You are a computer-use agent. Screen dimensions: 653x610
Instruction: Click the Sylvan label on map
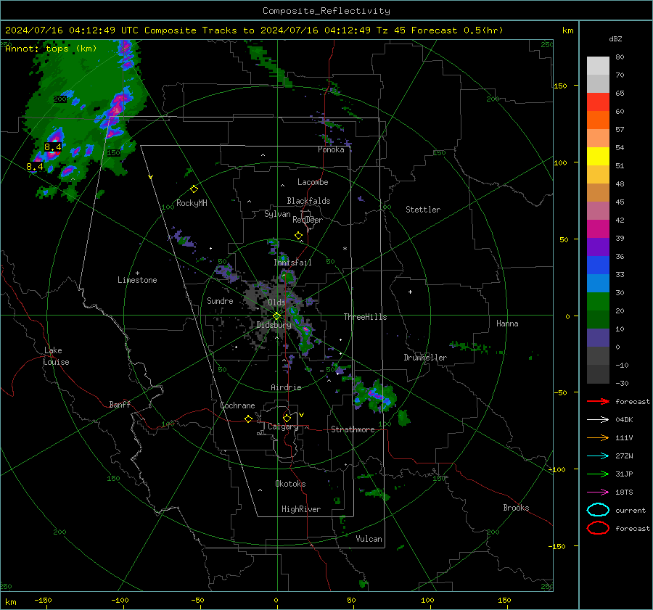[x=277, y=214]
